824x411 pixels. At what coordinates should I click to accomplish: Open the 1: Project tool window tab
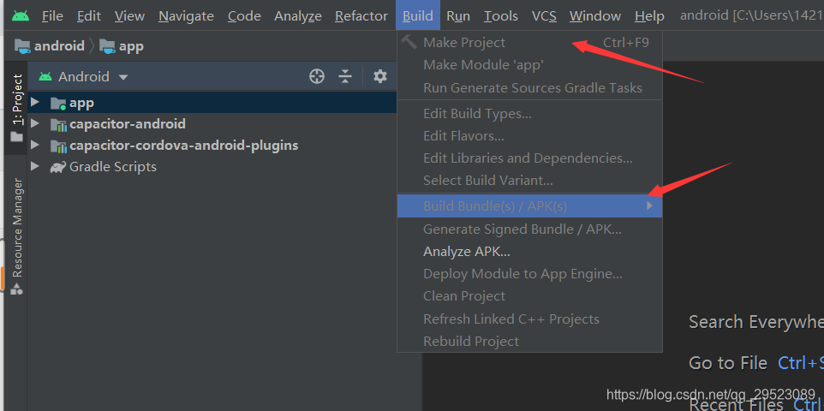click(17, 108)
